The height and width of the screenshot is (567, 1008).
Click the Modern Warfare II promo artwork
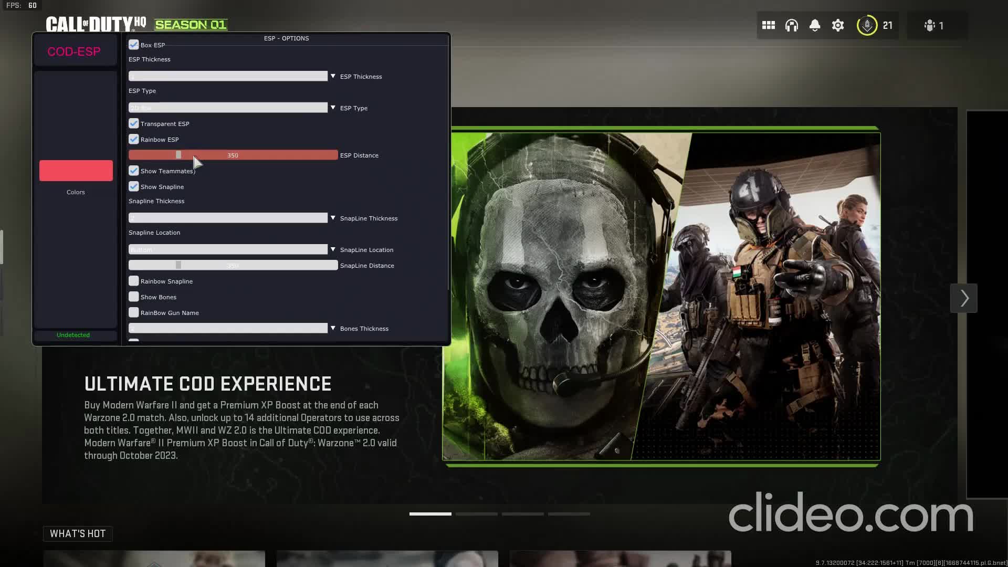click(x=661, y=297)
